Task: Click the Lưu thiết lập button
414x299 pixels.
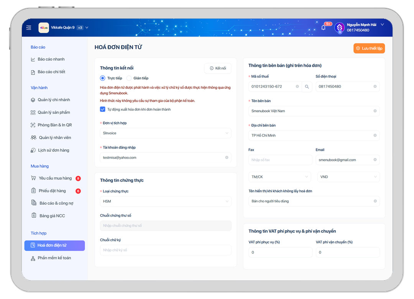Action: [369, 48]
